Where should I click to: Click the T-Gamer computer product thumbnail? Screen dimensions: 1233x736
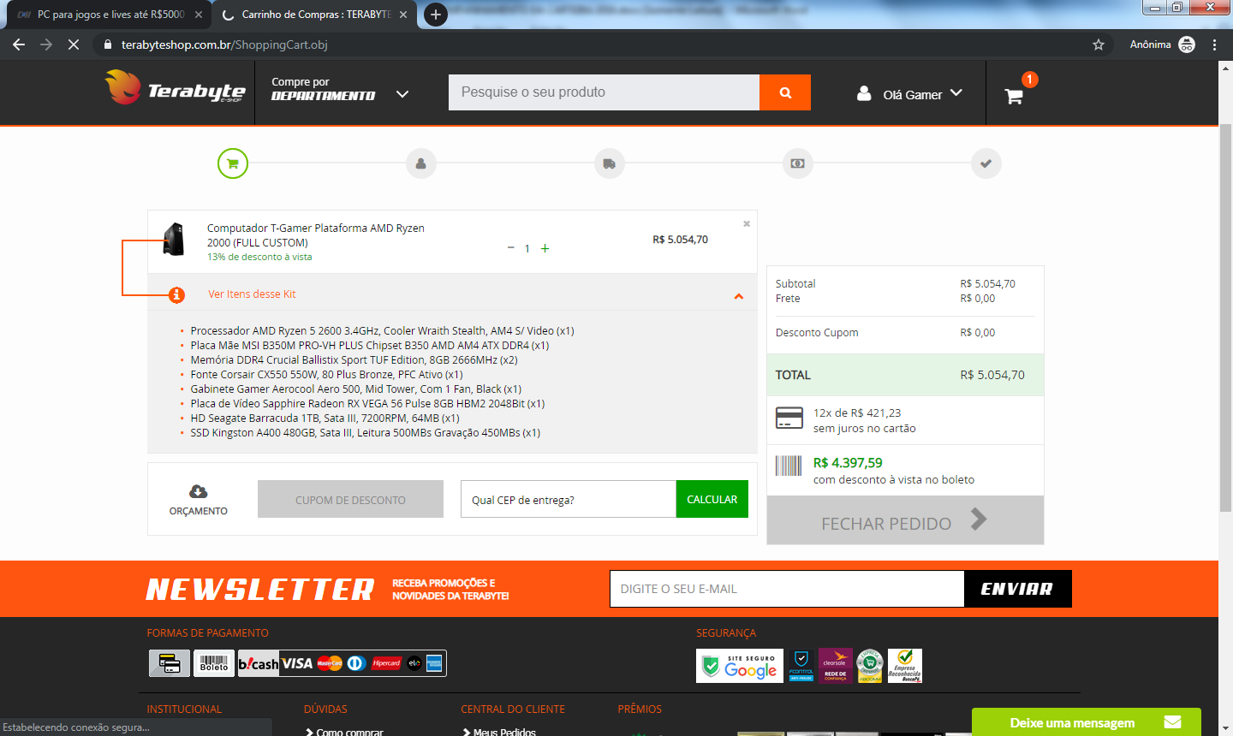click(174, 240)
